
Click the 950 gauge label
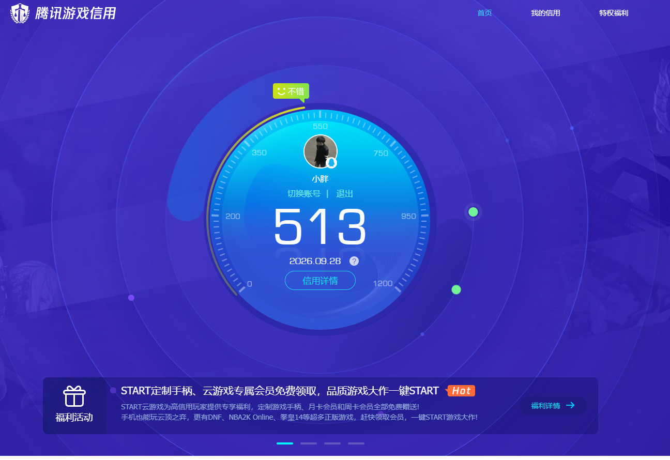[x=408, y=216]
